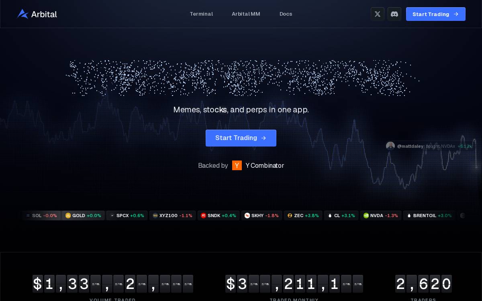Click the BRENTOIL +3.0% value
Image resolution: width=482 pixels, height=301 pixels.
(445, 216)
